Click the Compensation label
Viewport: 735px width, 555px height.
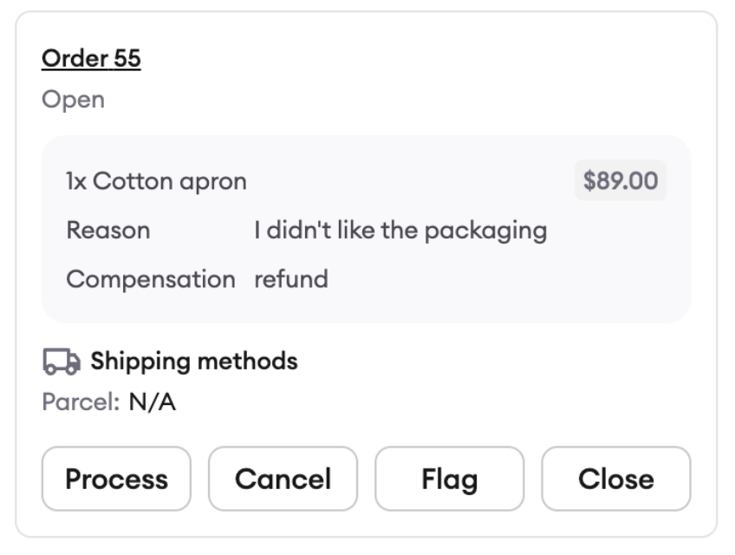click(151, 279)
